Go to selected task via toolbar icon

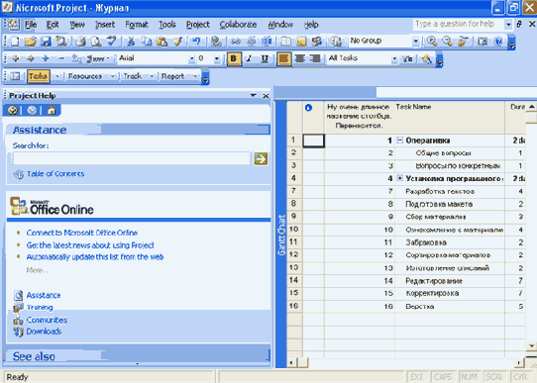[463, 42]
